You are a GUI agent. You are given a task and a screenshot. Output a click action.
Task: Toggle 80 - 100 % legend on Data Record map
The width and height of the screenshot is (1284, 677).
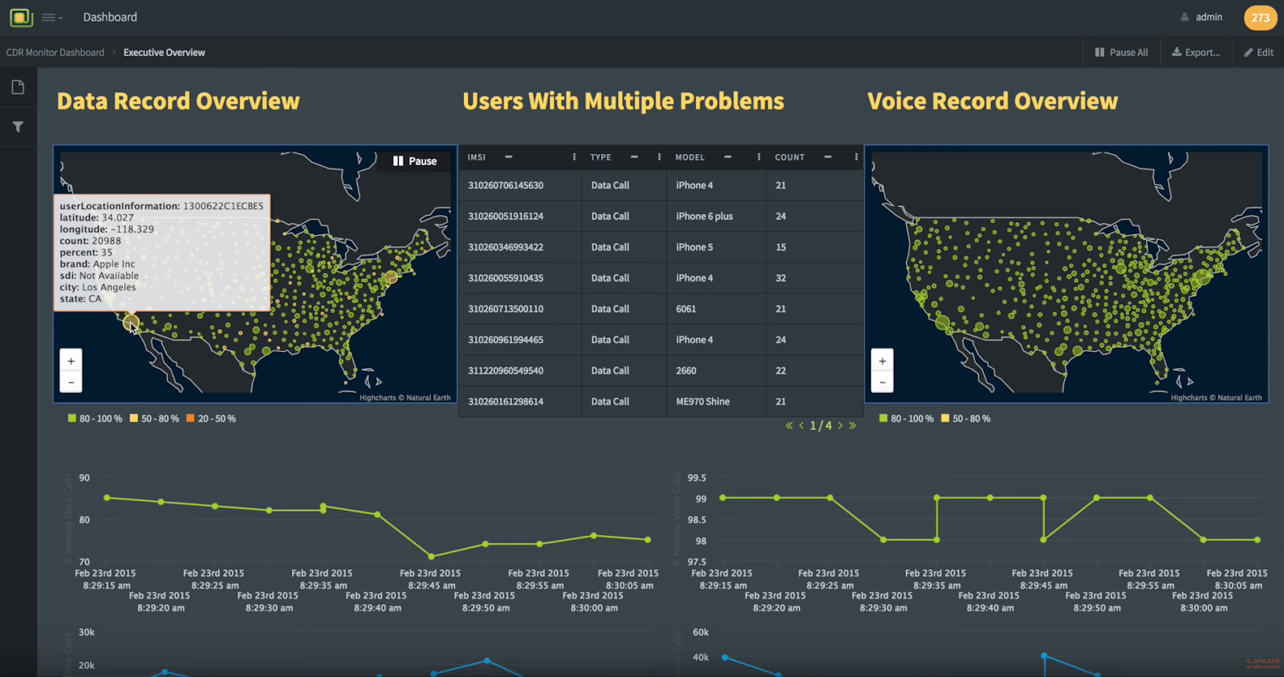[x=95, y=419]
